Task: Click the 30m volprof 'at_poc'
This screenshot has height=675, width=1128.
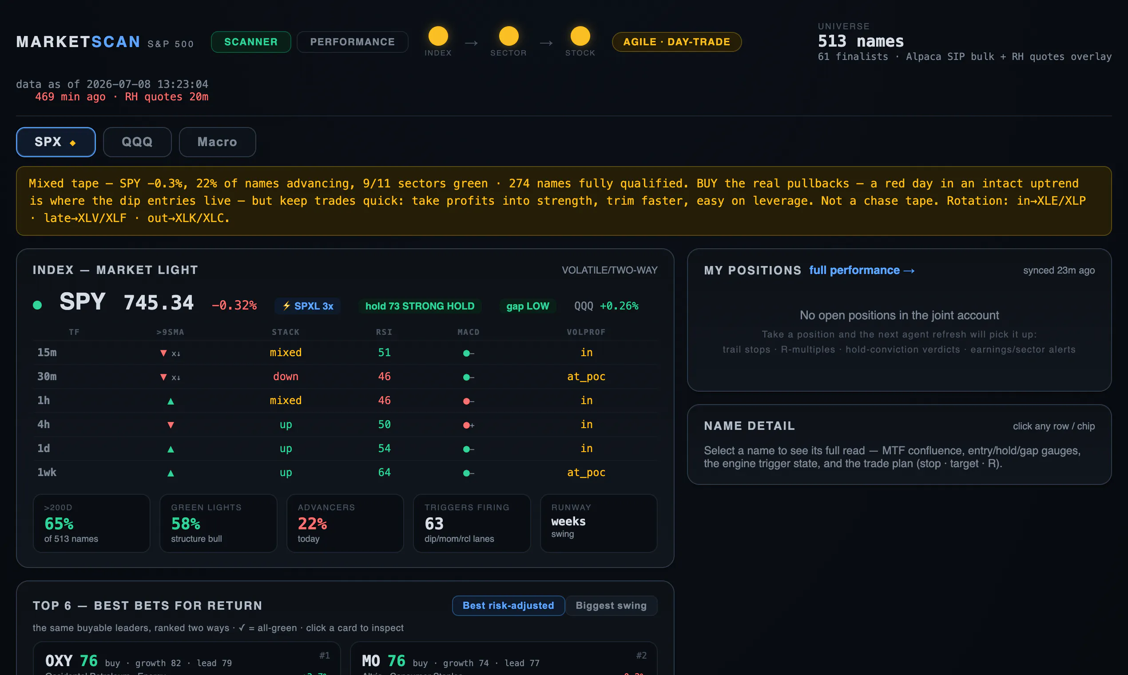Action: click(586, 377)
